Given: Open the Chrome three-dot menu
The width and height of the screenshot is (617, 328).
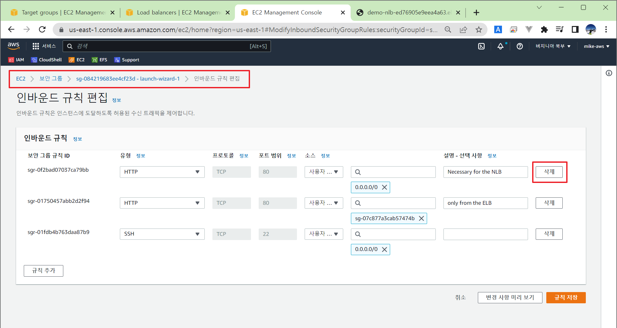Looking at the screenshot, I should click(606, 30).
